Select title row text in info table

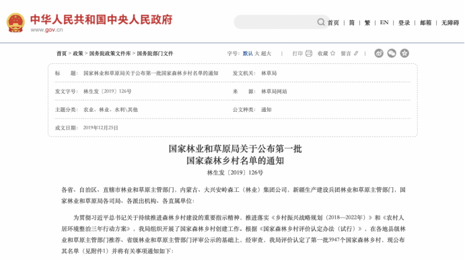tap(151, 73)
